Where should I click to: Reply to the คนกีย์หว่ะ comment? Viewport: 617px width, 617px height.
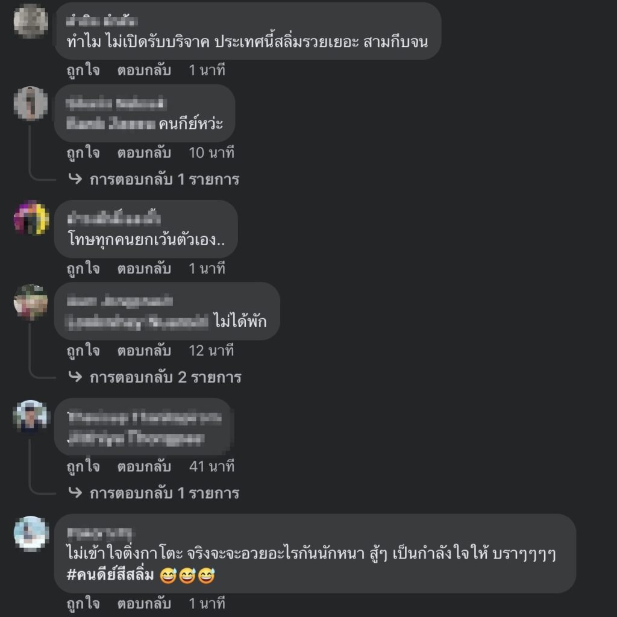click(x=144, y=152)
